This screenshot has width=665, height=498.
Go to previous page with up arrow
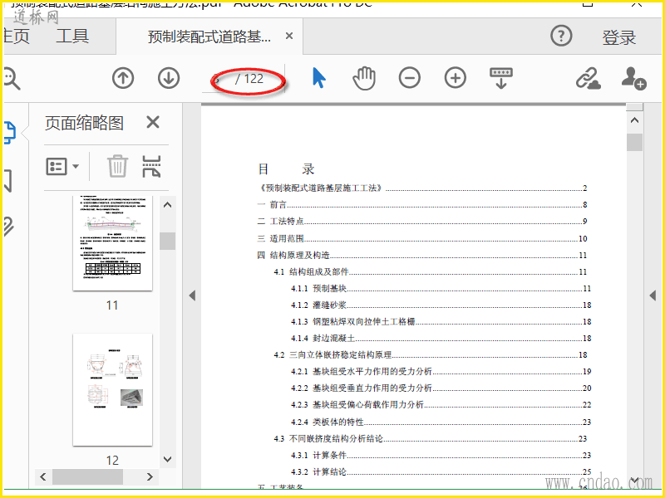[x=123, y=78]
